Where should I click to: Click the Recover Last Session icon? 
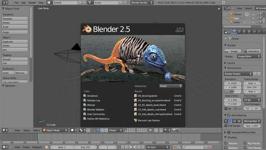[x=135, y=120]
